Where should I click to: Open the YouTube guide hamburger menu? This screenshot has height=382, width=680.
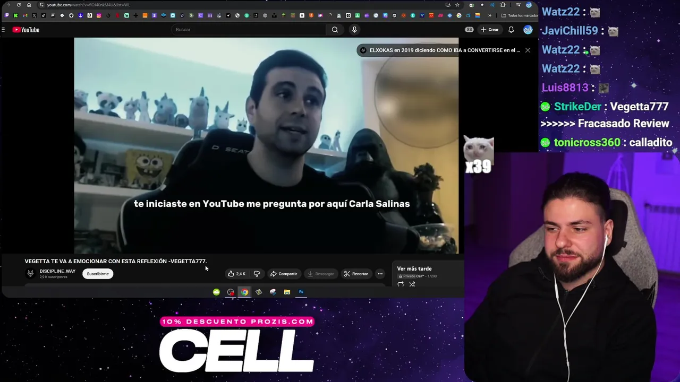point(3,30)
